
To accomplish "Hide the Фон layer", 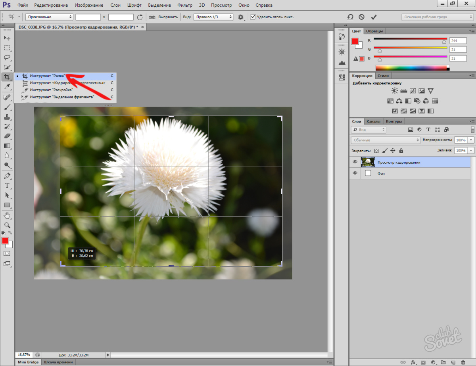I will (x=355, y=173).
